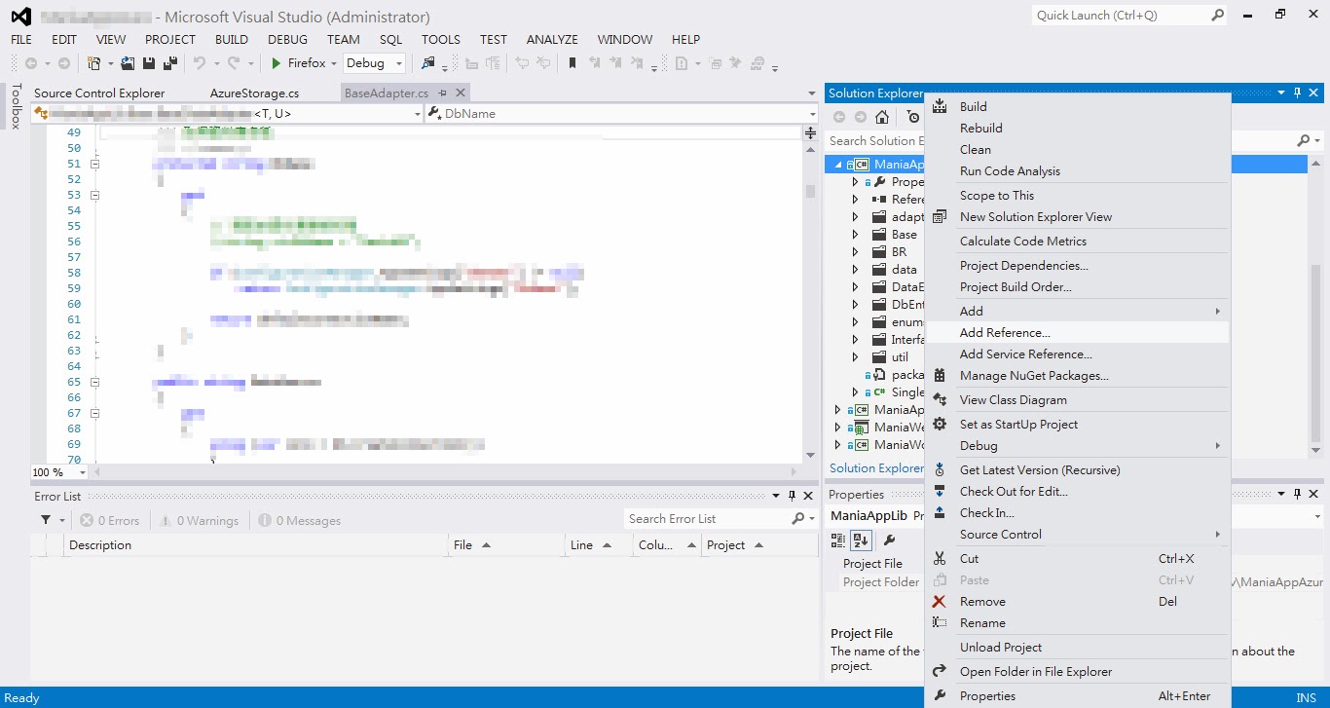Switch to the AzureStorage.cs tab
Viewport: 1330px width, 708px height.
point(255,92)
